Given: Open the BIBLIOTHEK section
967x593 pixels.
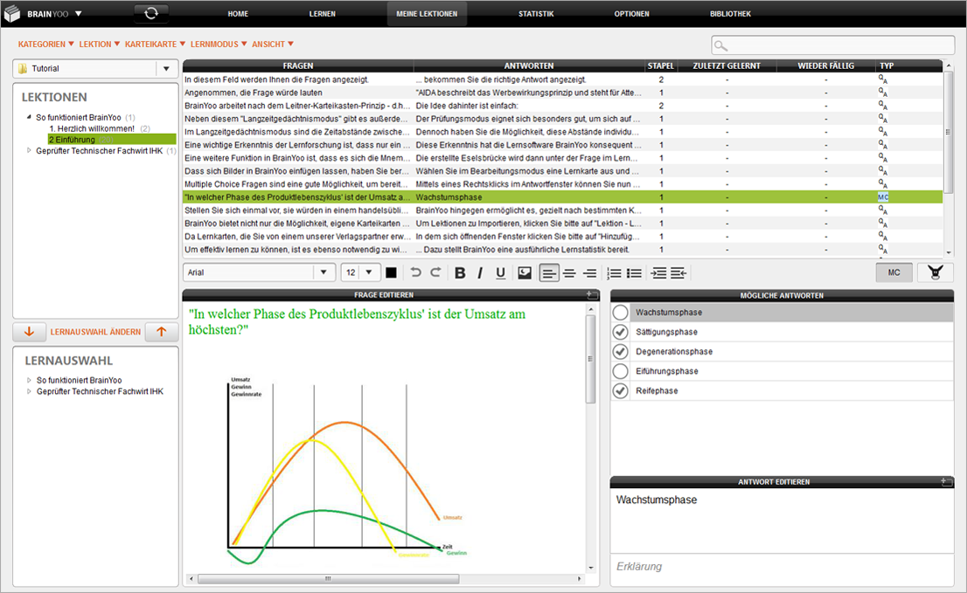Looking at the screenshot, I should point(728,13).
